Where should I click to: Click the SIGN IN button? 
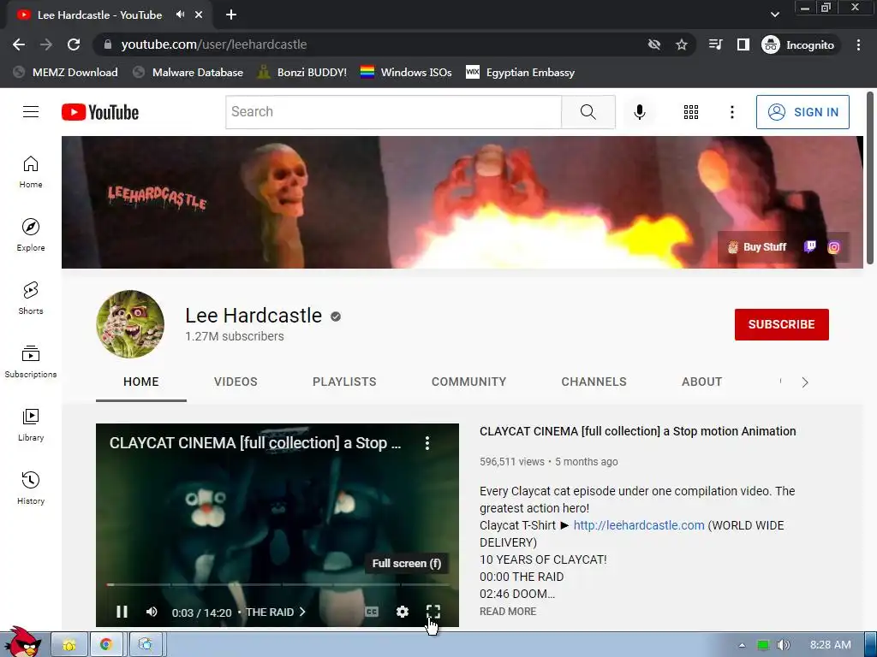pos(802,112)
